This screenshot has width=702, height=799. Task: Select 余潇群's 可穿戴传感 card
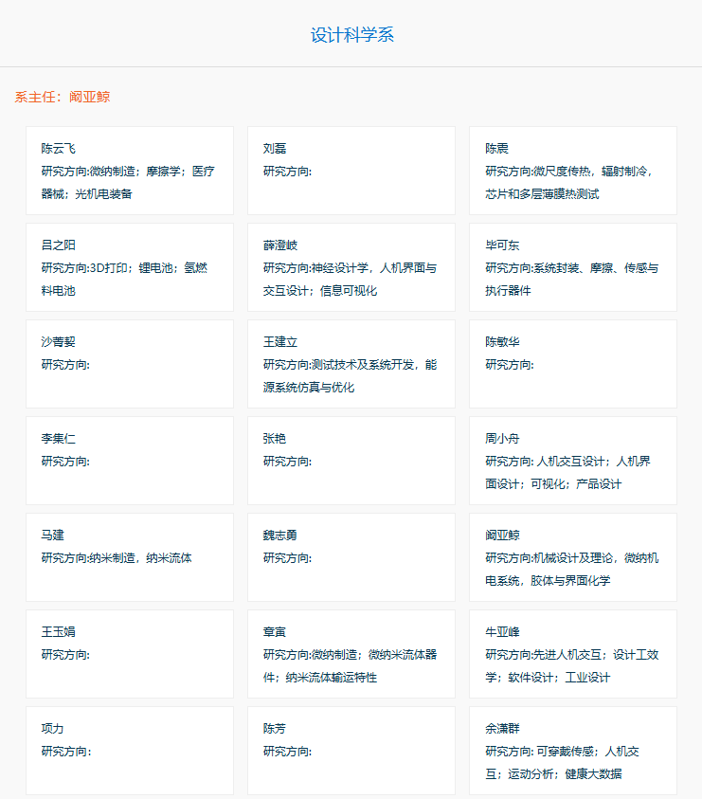573,751
